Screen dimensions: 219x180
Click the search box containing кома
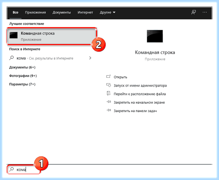coord(23,169)
